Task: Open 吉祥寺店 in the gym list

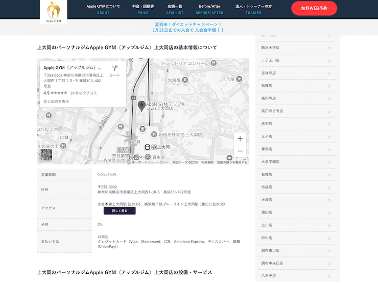Action: [298, 73]
